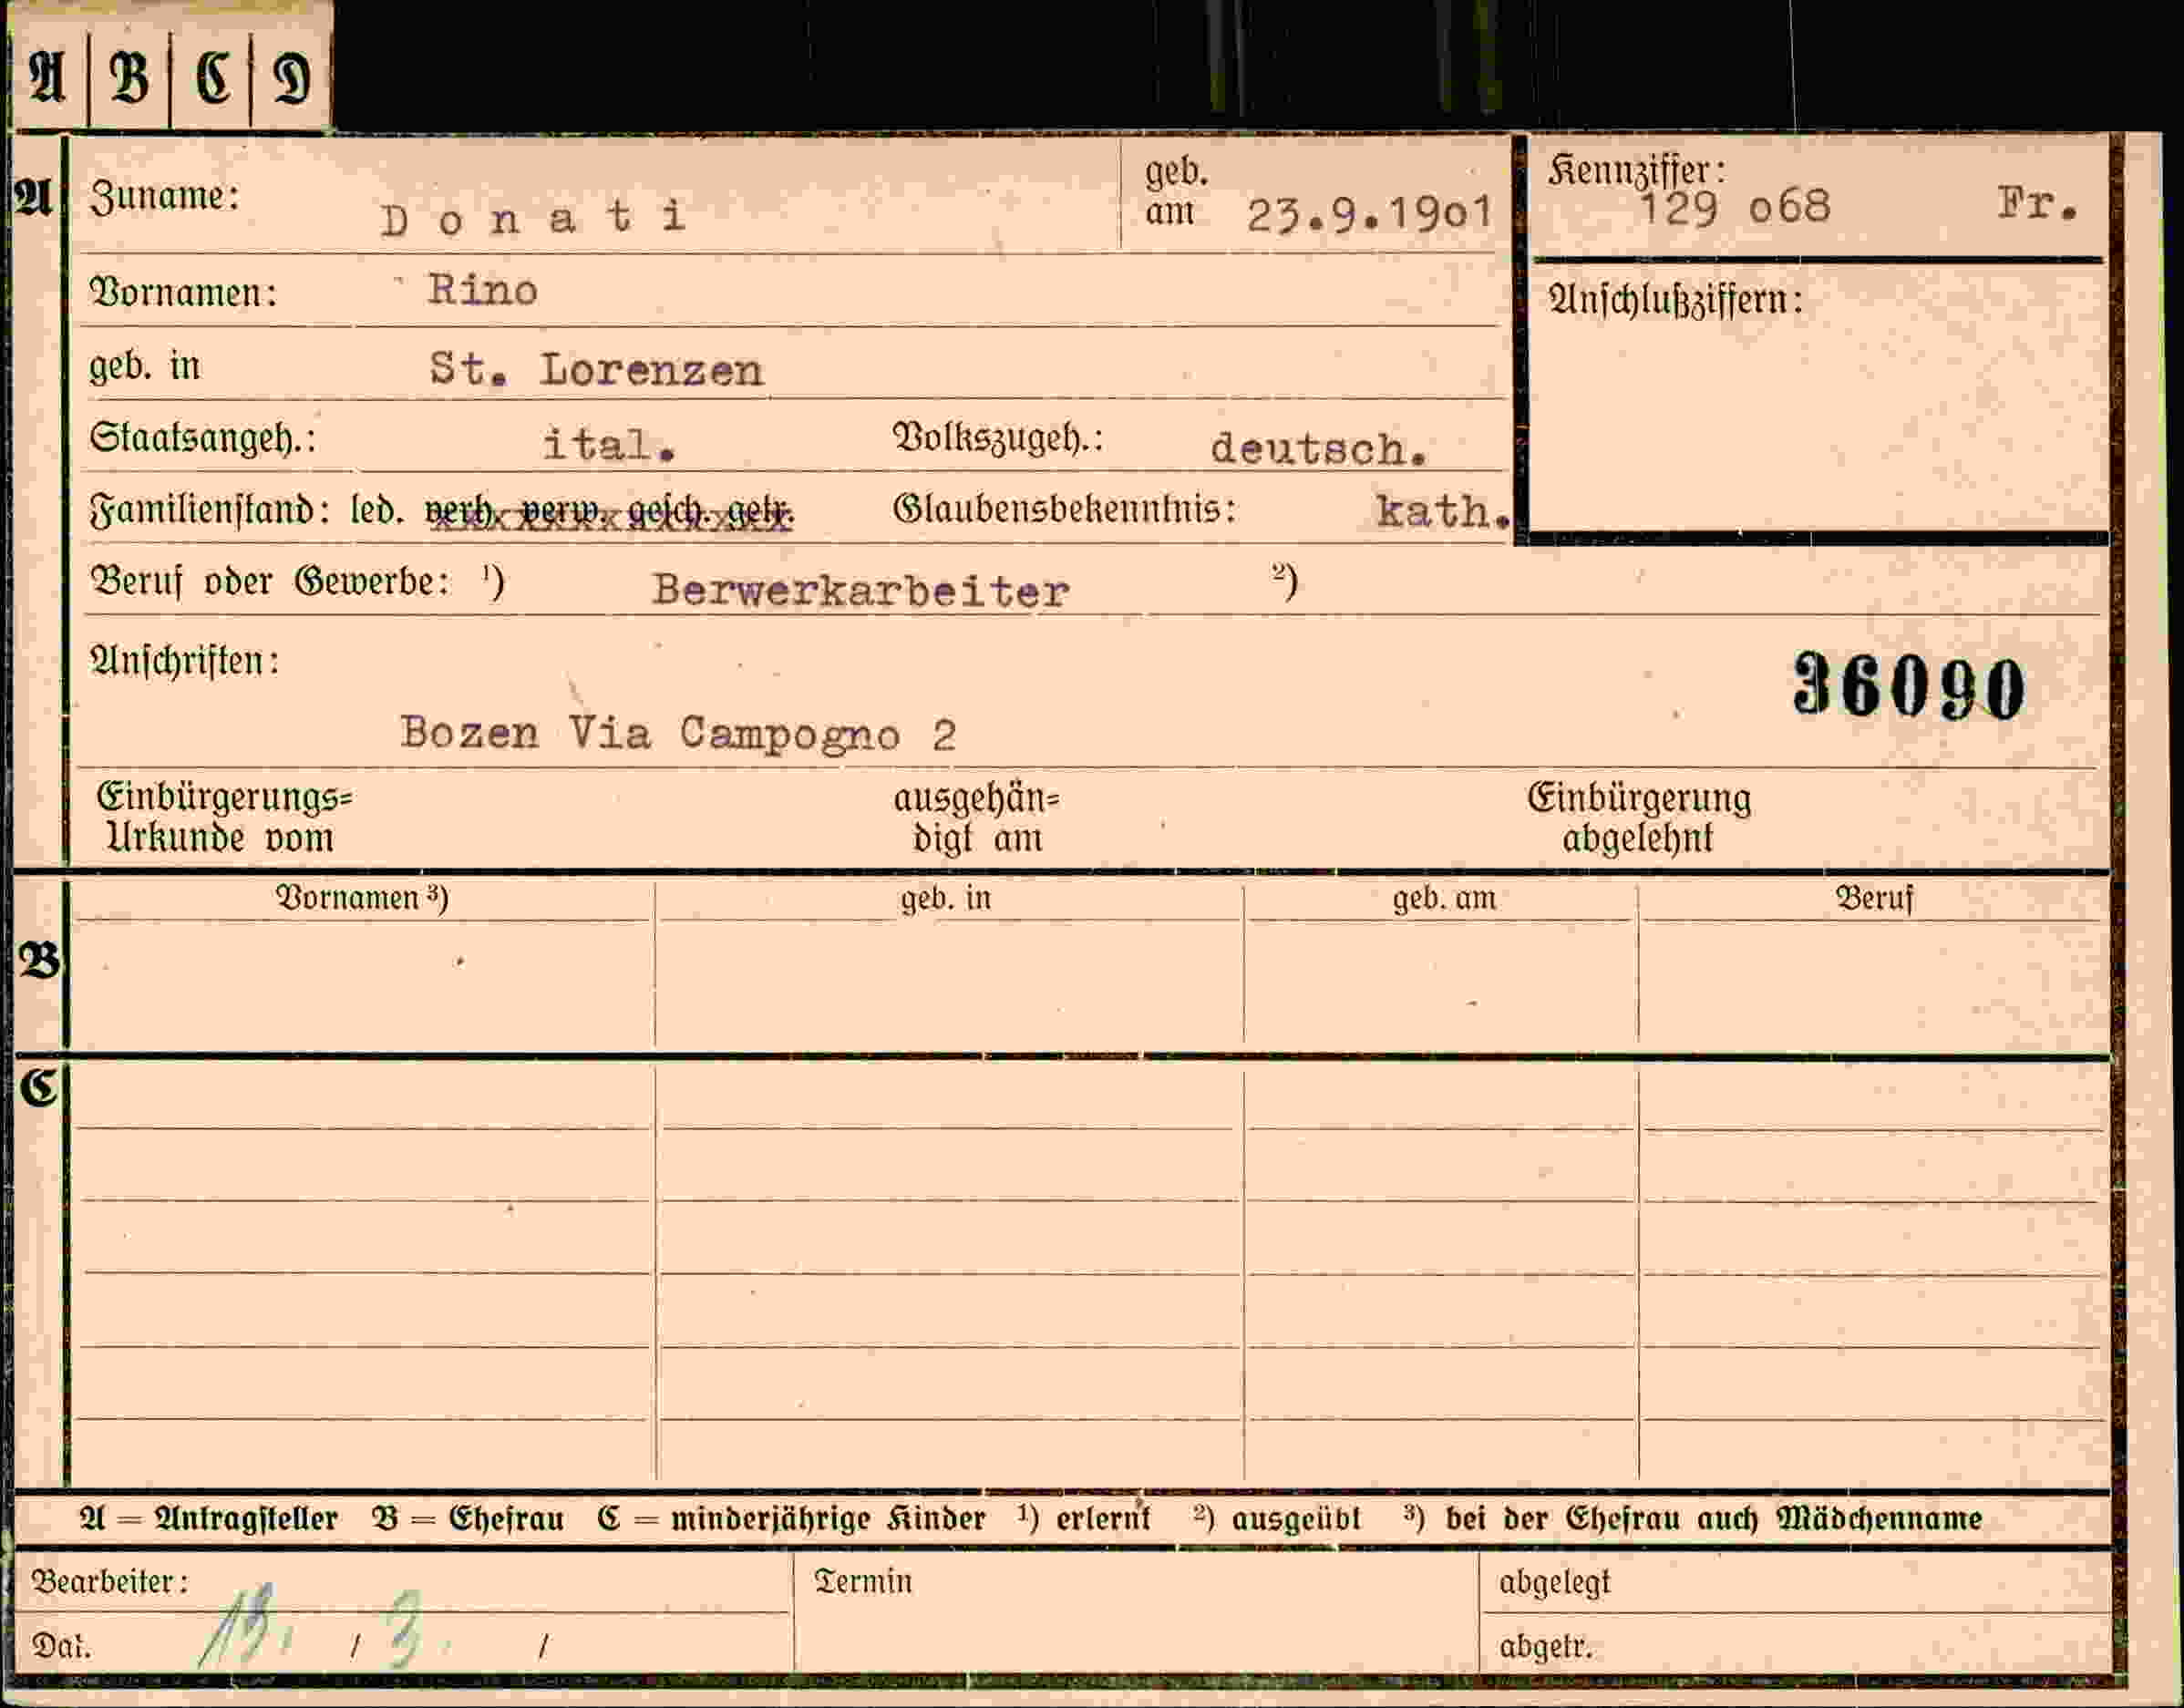2184x1708 pixels.
Task: Click the stamped number "36090"
Action: click(x=1908, y=686)
